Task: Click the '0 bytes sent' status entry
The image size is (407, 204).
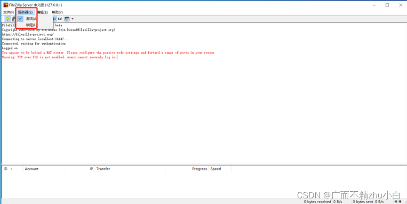Action: coord(363,201)
